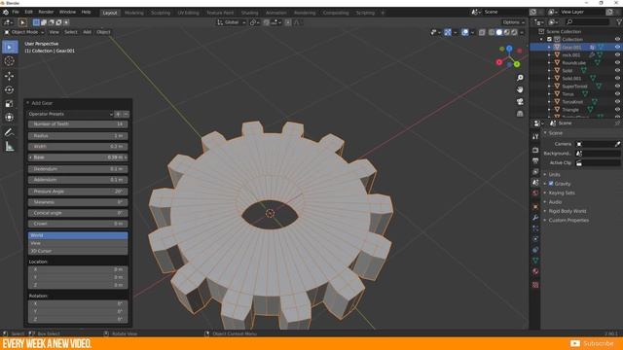Open the File menu
Screen dimensions: 623x350
(x=16, y=13)
